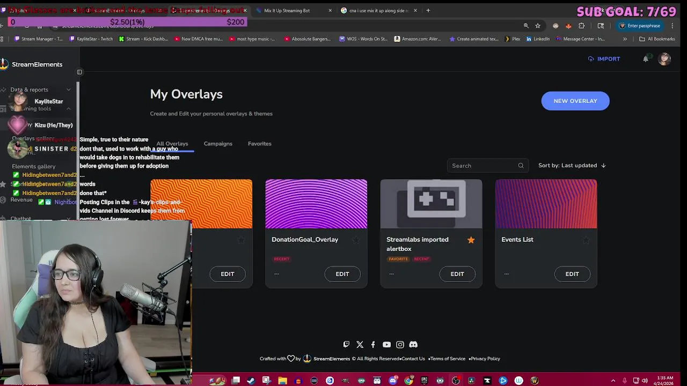Open the browser three-dot menu
The image size is (687, 386).
pos(672,26)
